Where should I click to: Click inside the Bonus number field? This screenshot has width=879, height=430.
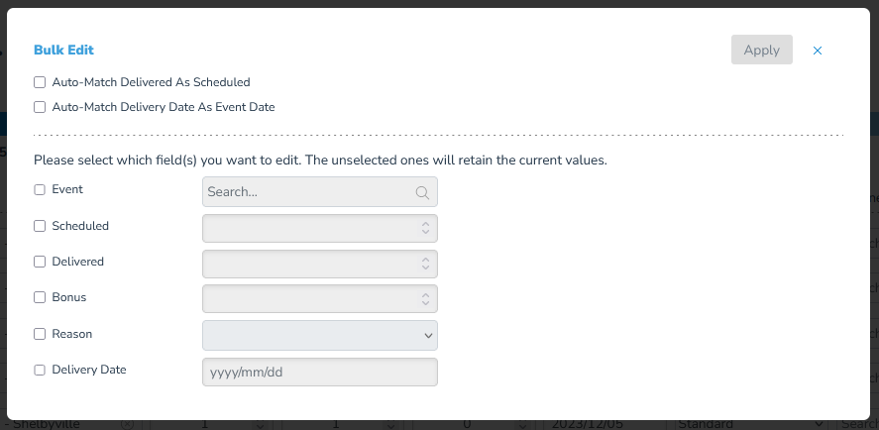[319, 299]
